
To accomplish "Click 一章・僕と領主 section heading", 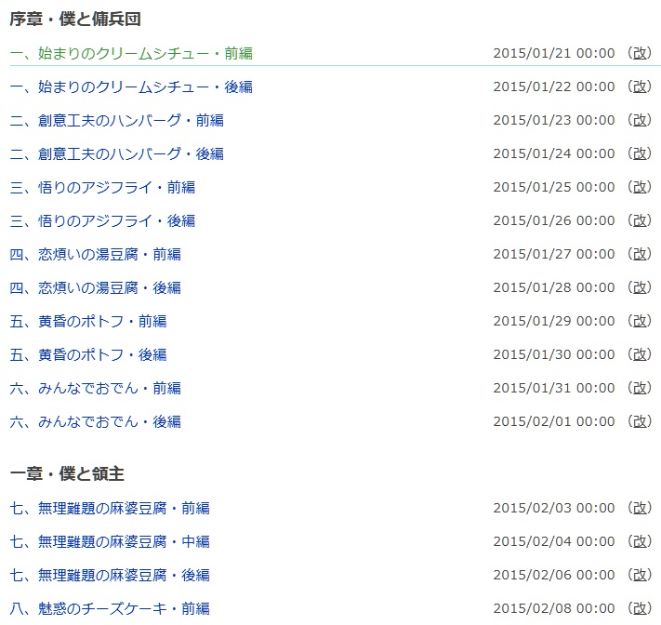I will tap(67, 473).
